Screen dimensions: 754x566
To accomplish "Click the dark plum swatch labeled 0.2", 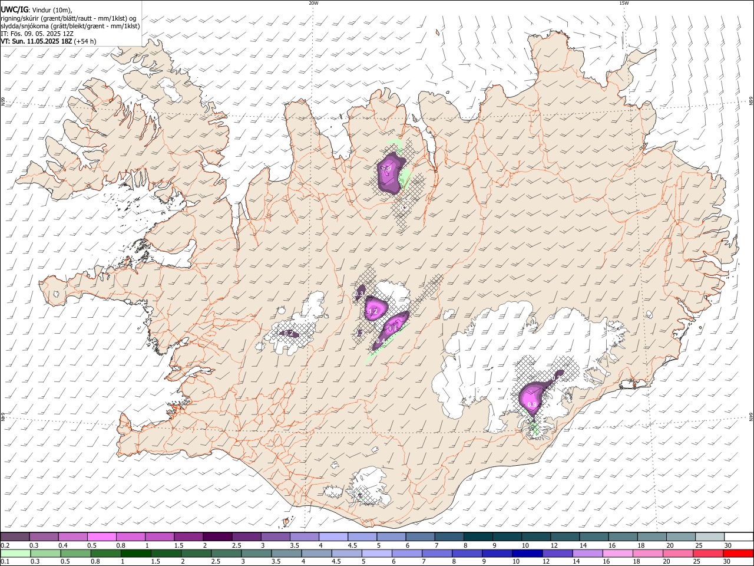I will pyautogui.click(x=15, y=537).
